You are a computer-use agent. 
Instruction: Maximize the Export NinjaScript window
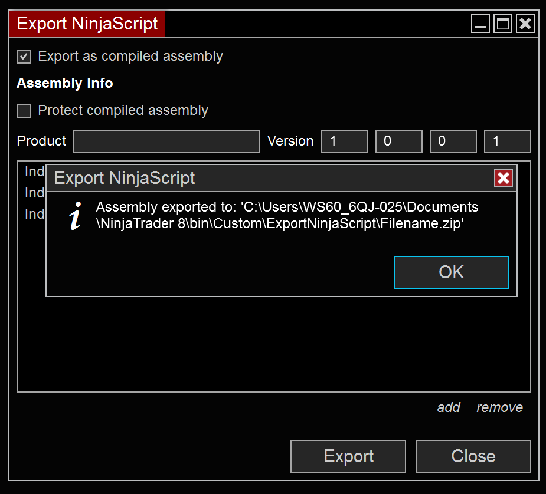[x=503, y=24]
